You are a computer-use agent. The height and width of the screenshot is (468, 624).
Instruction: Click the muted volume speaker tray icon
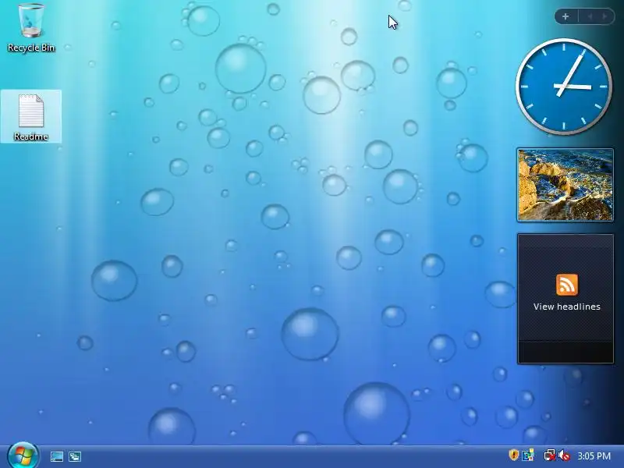[x=564, y=456]
